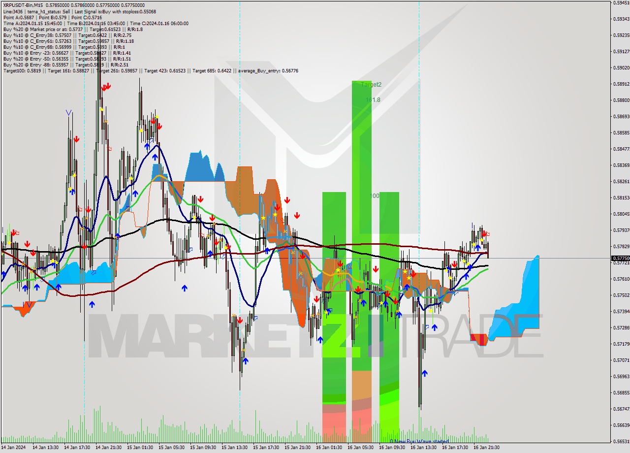This screenshot has height=453, width=630.
Task: Click the '16 Jan 01:30' time axis label
Action: pyautogui.click(x=329, y=448)
